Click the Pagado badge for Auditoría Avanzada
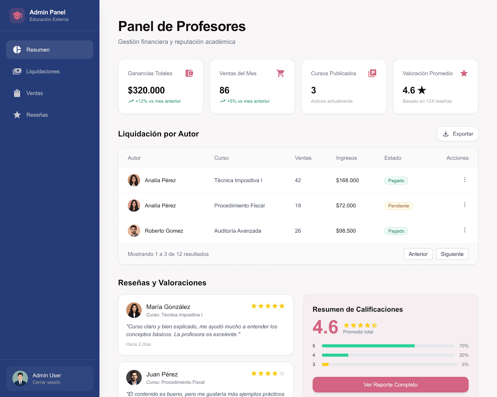This screenshot has height=397, width=497. 396,231
